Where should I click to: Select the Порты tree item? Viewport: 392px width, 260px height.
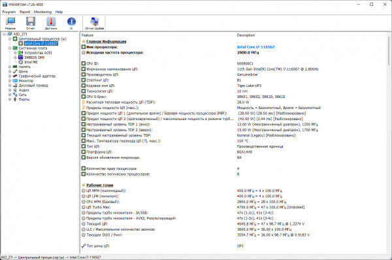(24, 99)
